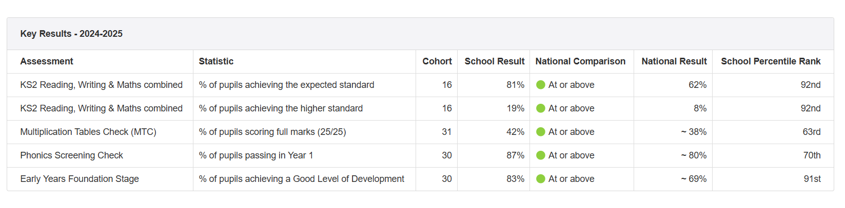
Task: Click green status dot for KS2 higher standard
Action: pos(540,108)
